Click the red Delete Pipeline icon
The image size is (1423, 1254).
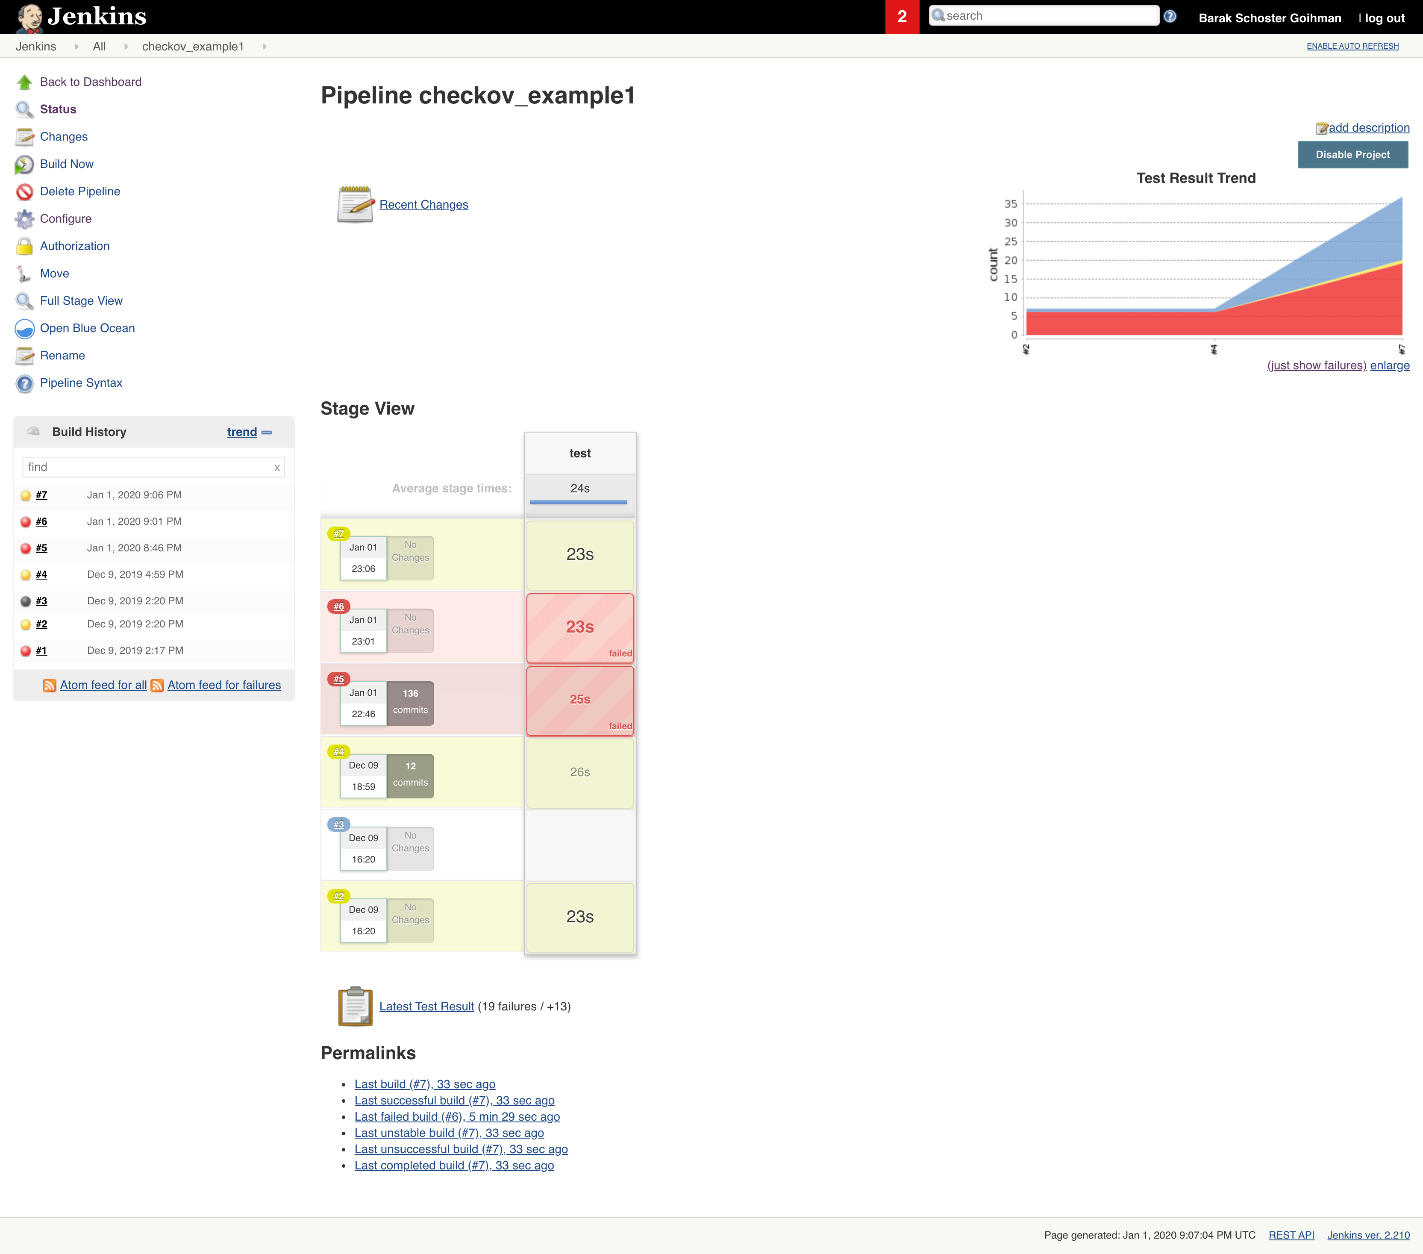pyautogui.click(x=24, y=191)
